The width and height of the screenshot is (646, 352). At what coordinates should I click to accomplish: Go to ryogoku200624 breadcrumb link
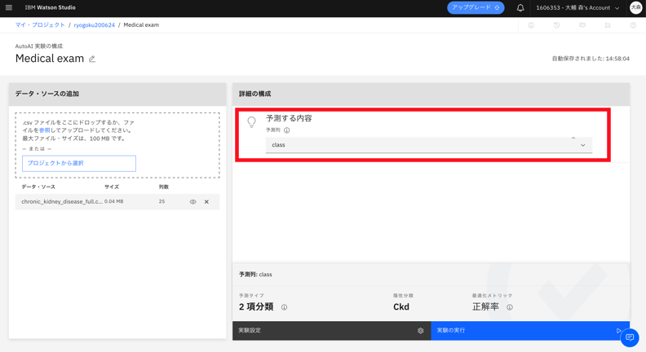pos(95,25)
